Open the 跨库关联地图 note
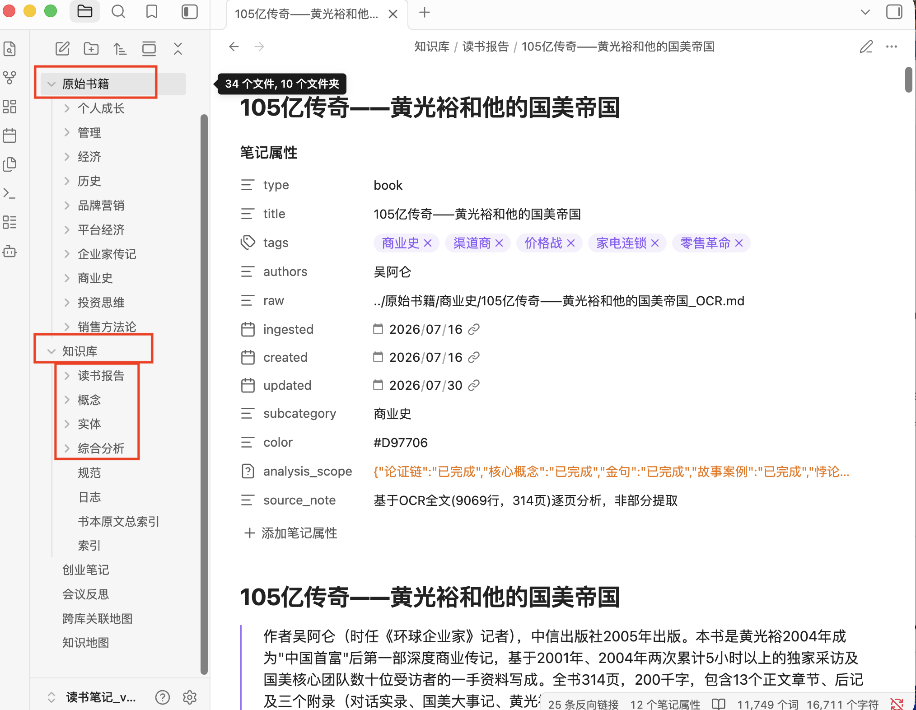This screenshot has width=916, height=710. 98,619
